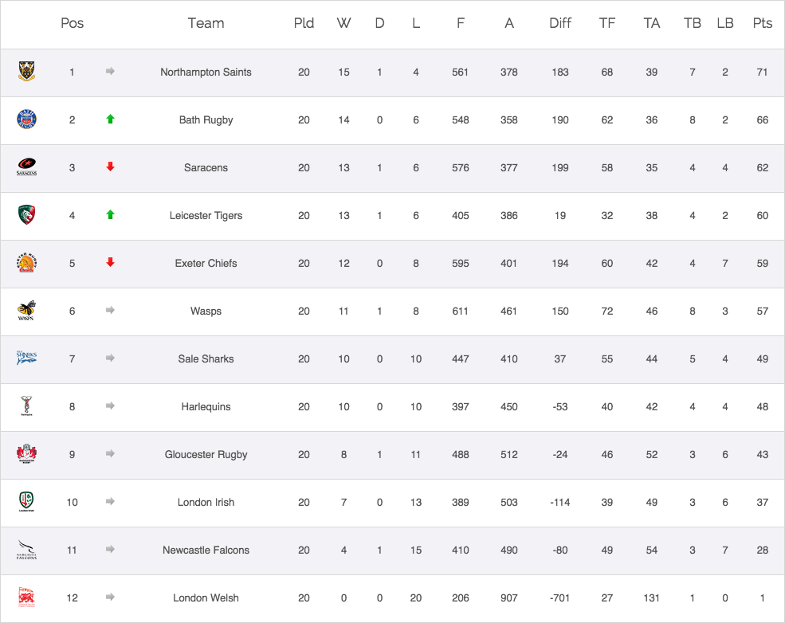The image size is (785, 623).
Task: Click the London Irish crest
Action: pos(26,502)
